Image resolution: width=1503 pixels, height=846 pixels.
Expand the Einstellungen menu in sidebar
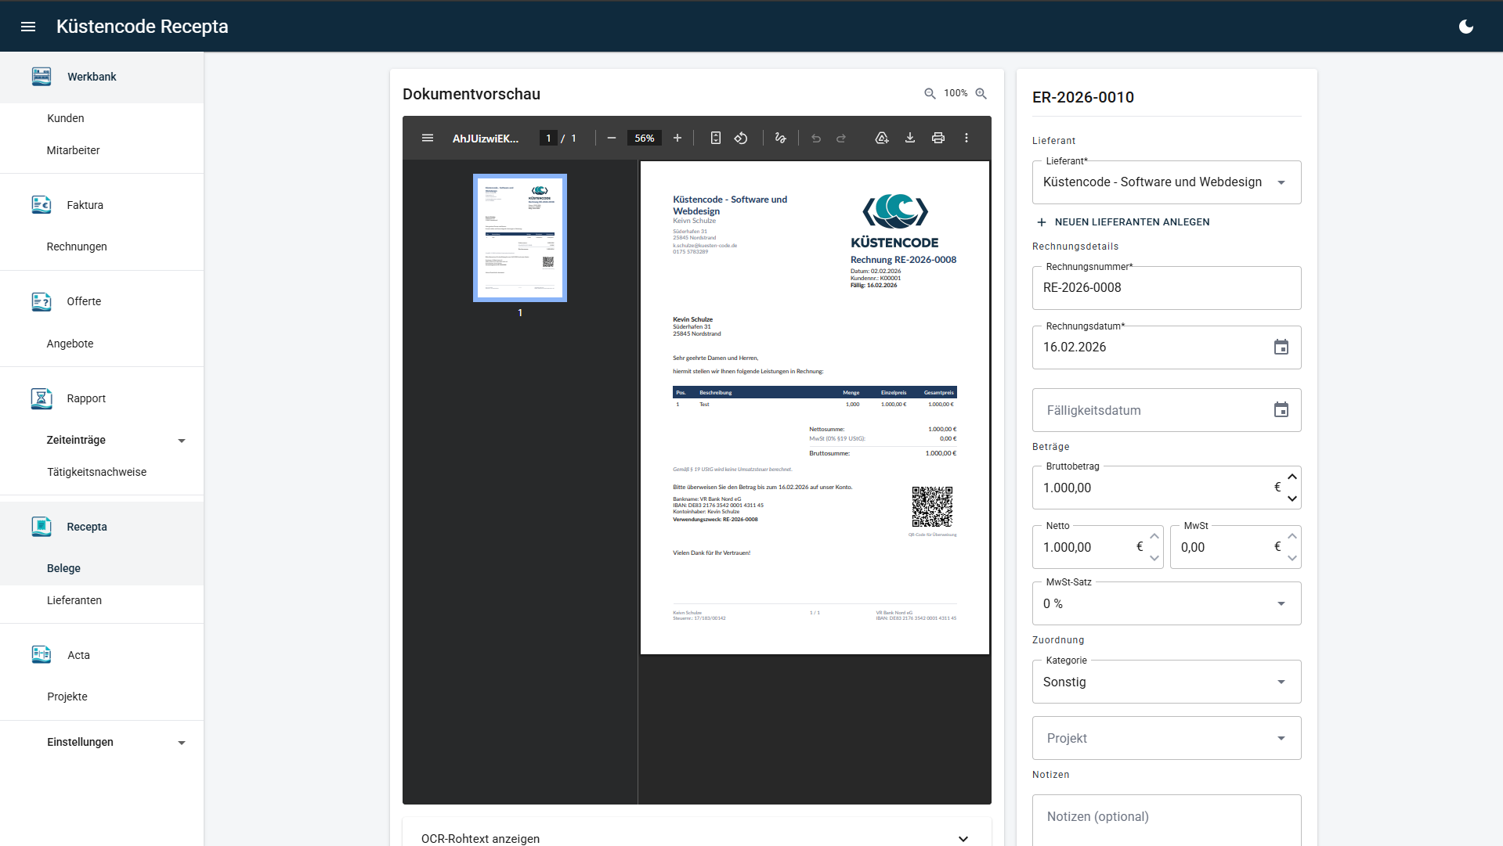182,743
